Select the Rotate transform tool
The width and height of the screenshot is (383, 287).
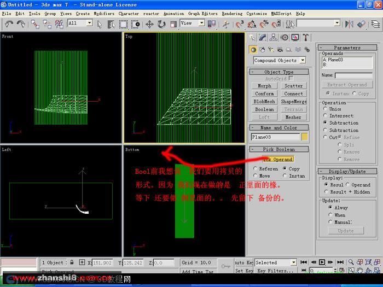[x=161, y=24]
